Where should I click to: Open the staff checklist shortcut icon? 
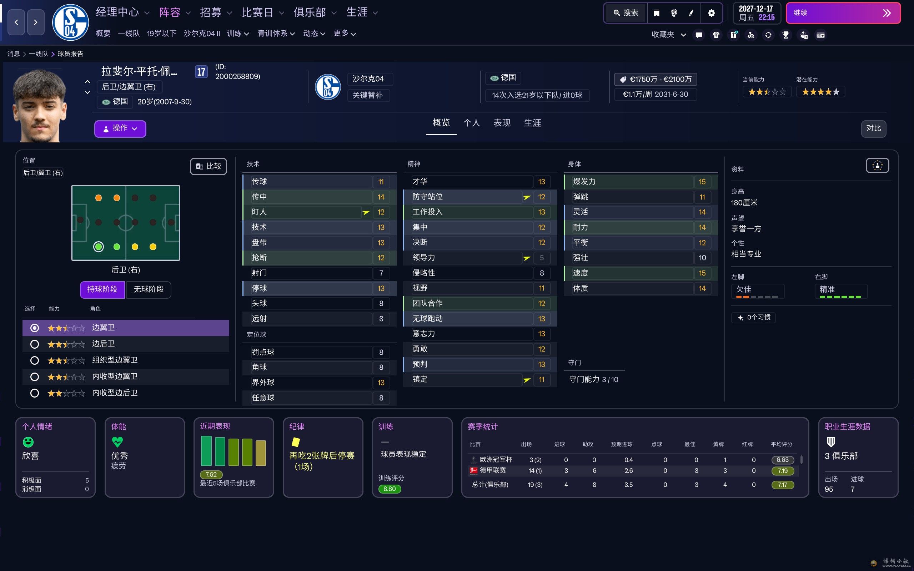pyautogui.click(x=804, y=35)
